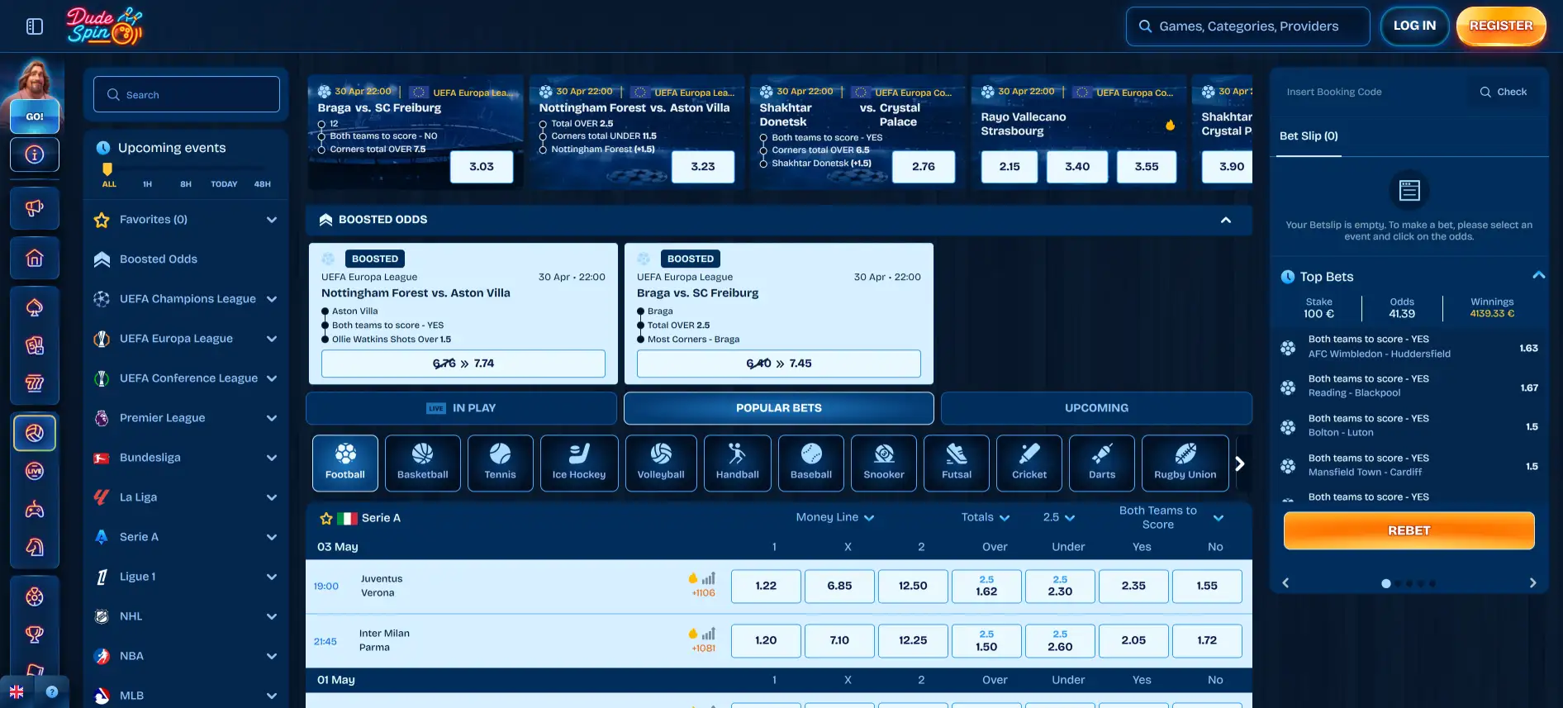The height and width of the screenshot is (708, 1563).
Task: Open Bet Slip (0) tab
Action: click(1309, 136)
